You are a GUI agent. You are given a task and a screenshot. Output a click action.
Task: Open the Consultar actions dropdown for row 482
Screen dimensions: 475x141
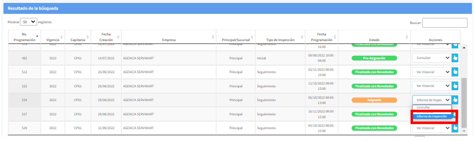432,58
